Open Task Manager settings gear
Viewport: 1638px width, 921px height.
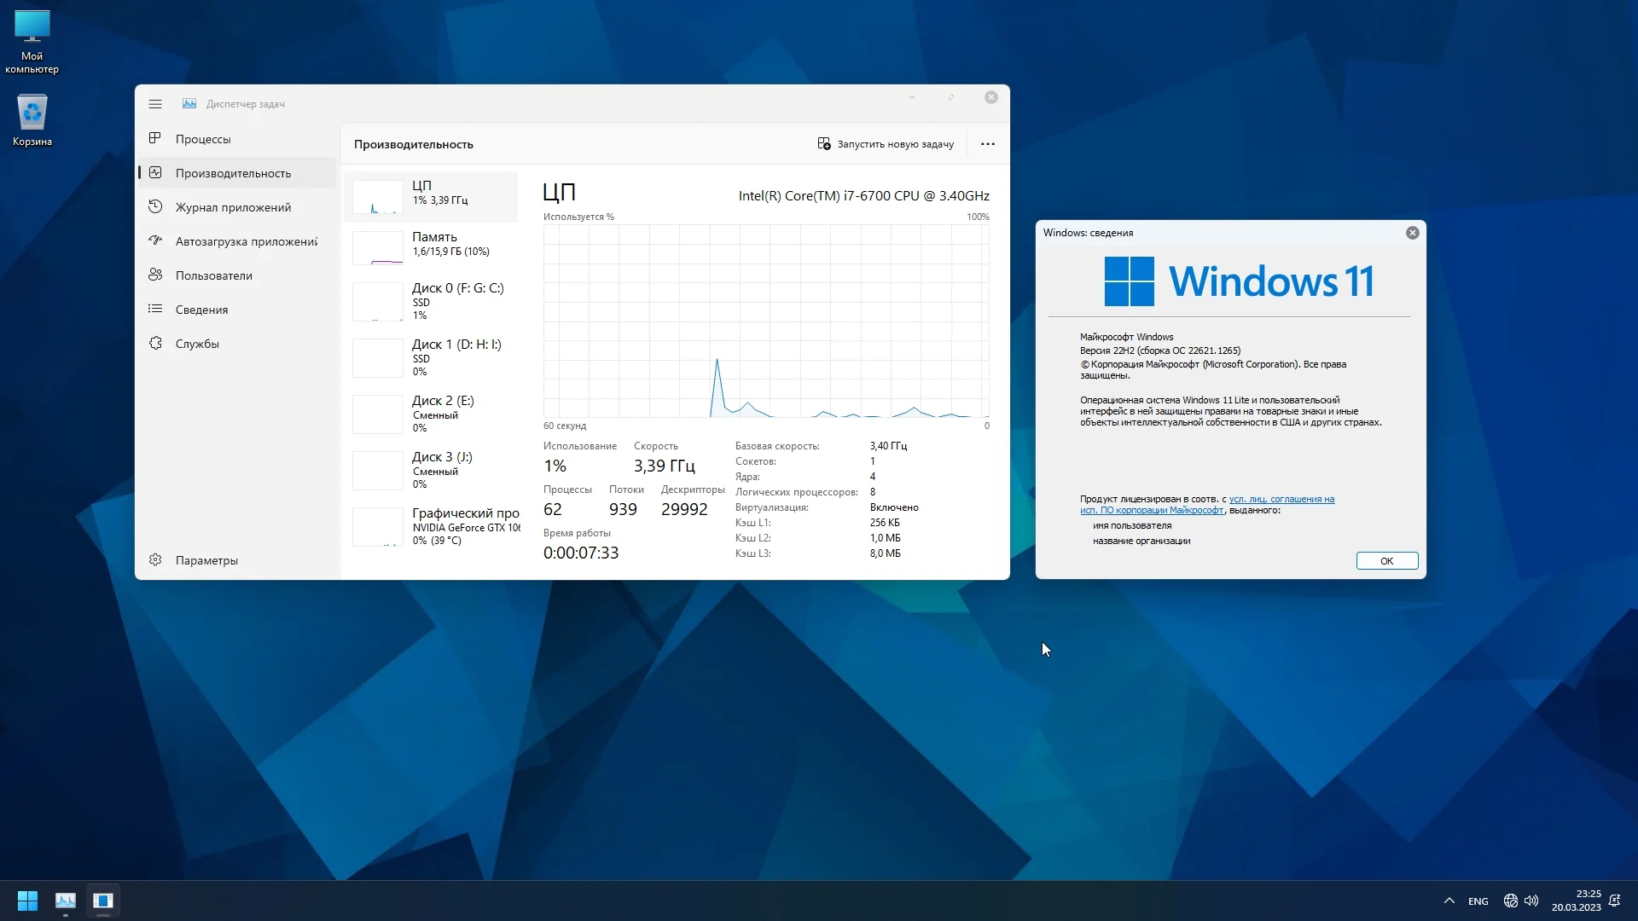coord(155,560)
